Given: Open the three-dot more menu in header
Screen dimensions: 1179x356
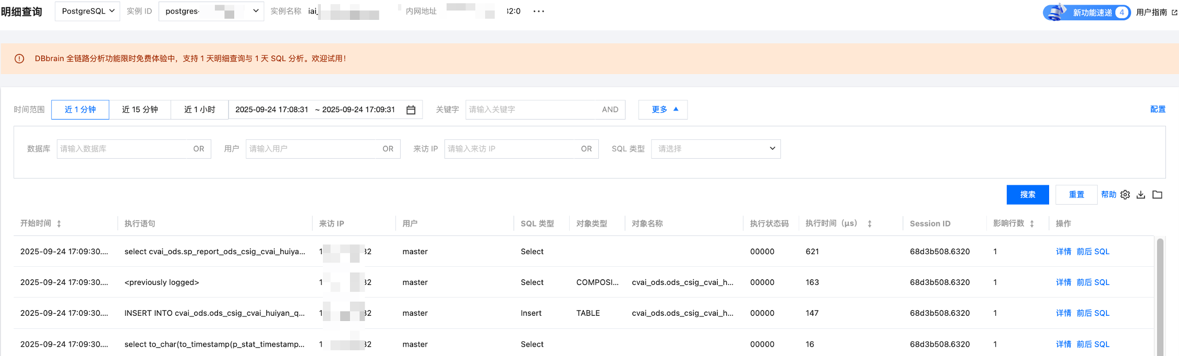Looking at the screenshot, I should tap(539, 11).
